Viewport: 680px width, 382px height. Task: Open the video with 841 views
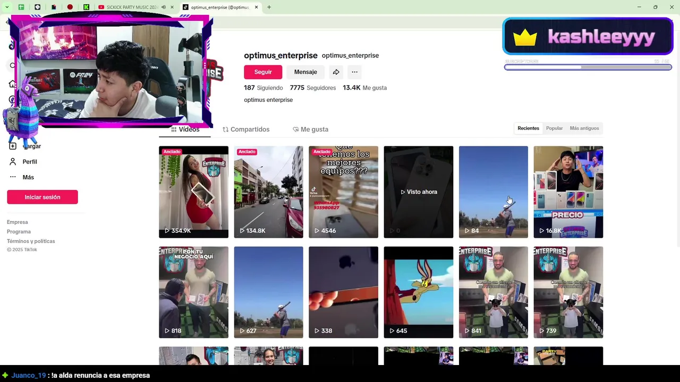pos(494,292)
